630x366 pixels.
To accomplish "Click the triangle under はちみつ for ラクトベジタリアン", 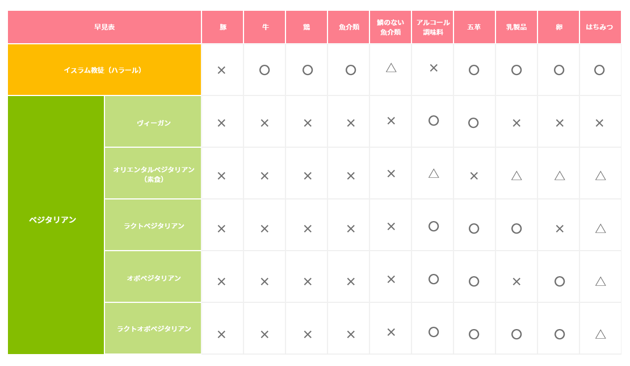I will coord(600,228).
